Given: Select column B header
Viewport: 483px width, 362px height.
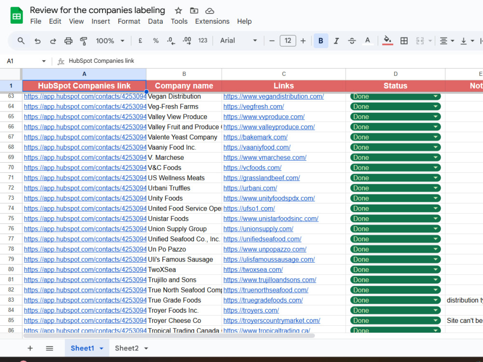Looking at the screenshot, I should [184, 74].
